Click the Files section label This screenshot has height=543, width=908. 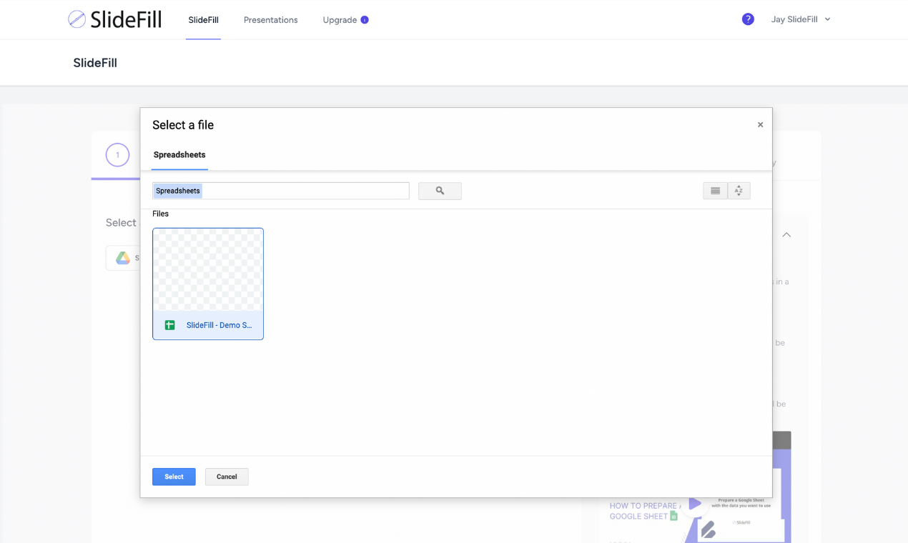pos(160,214)
